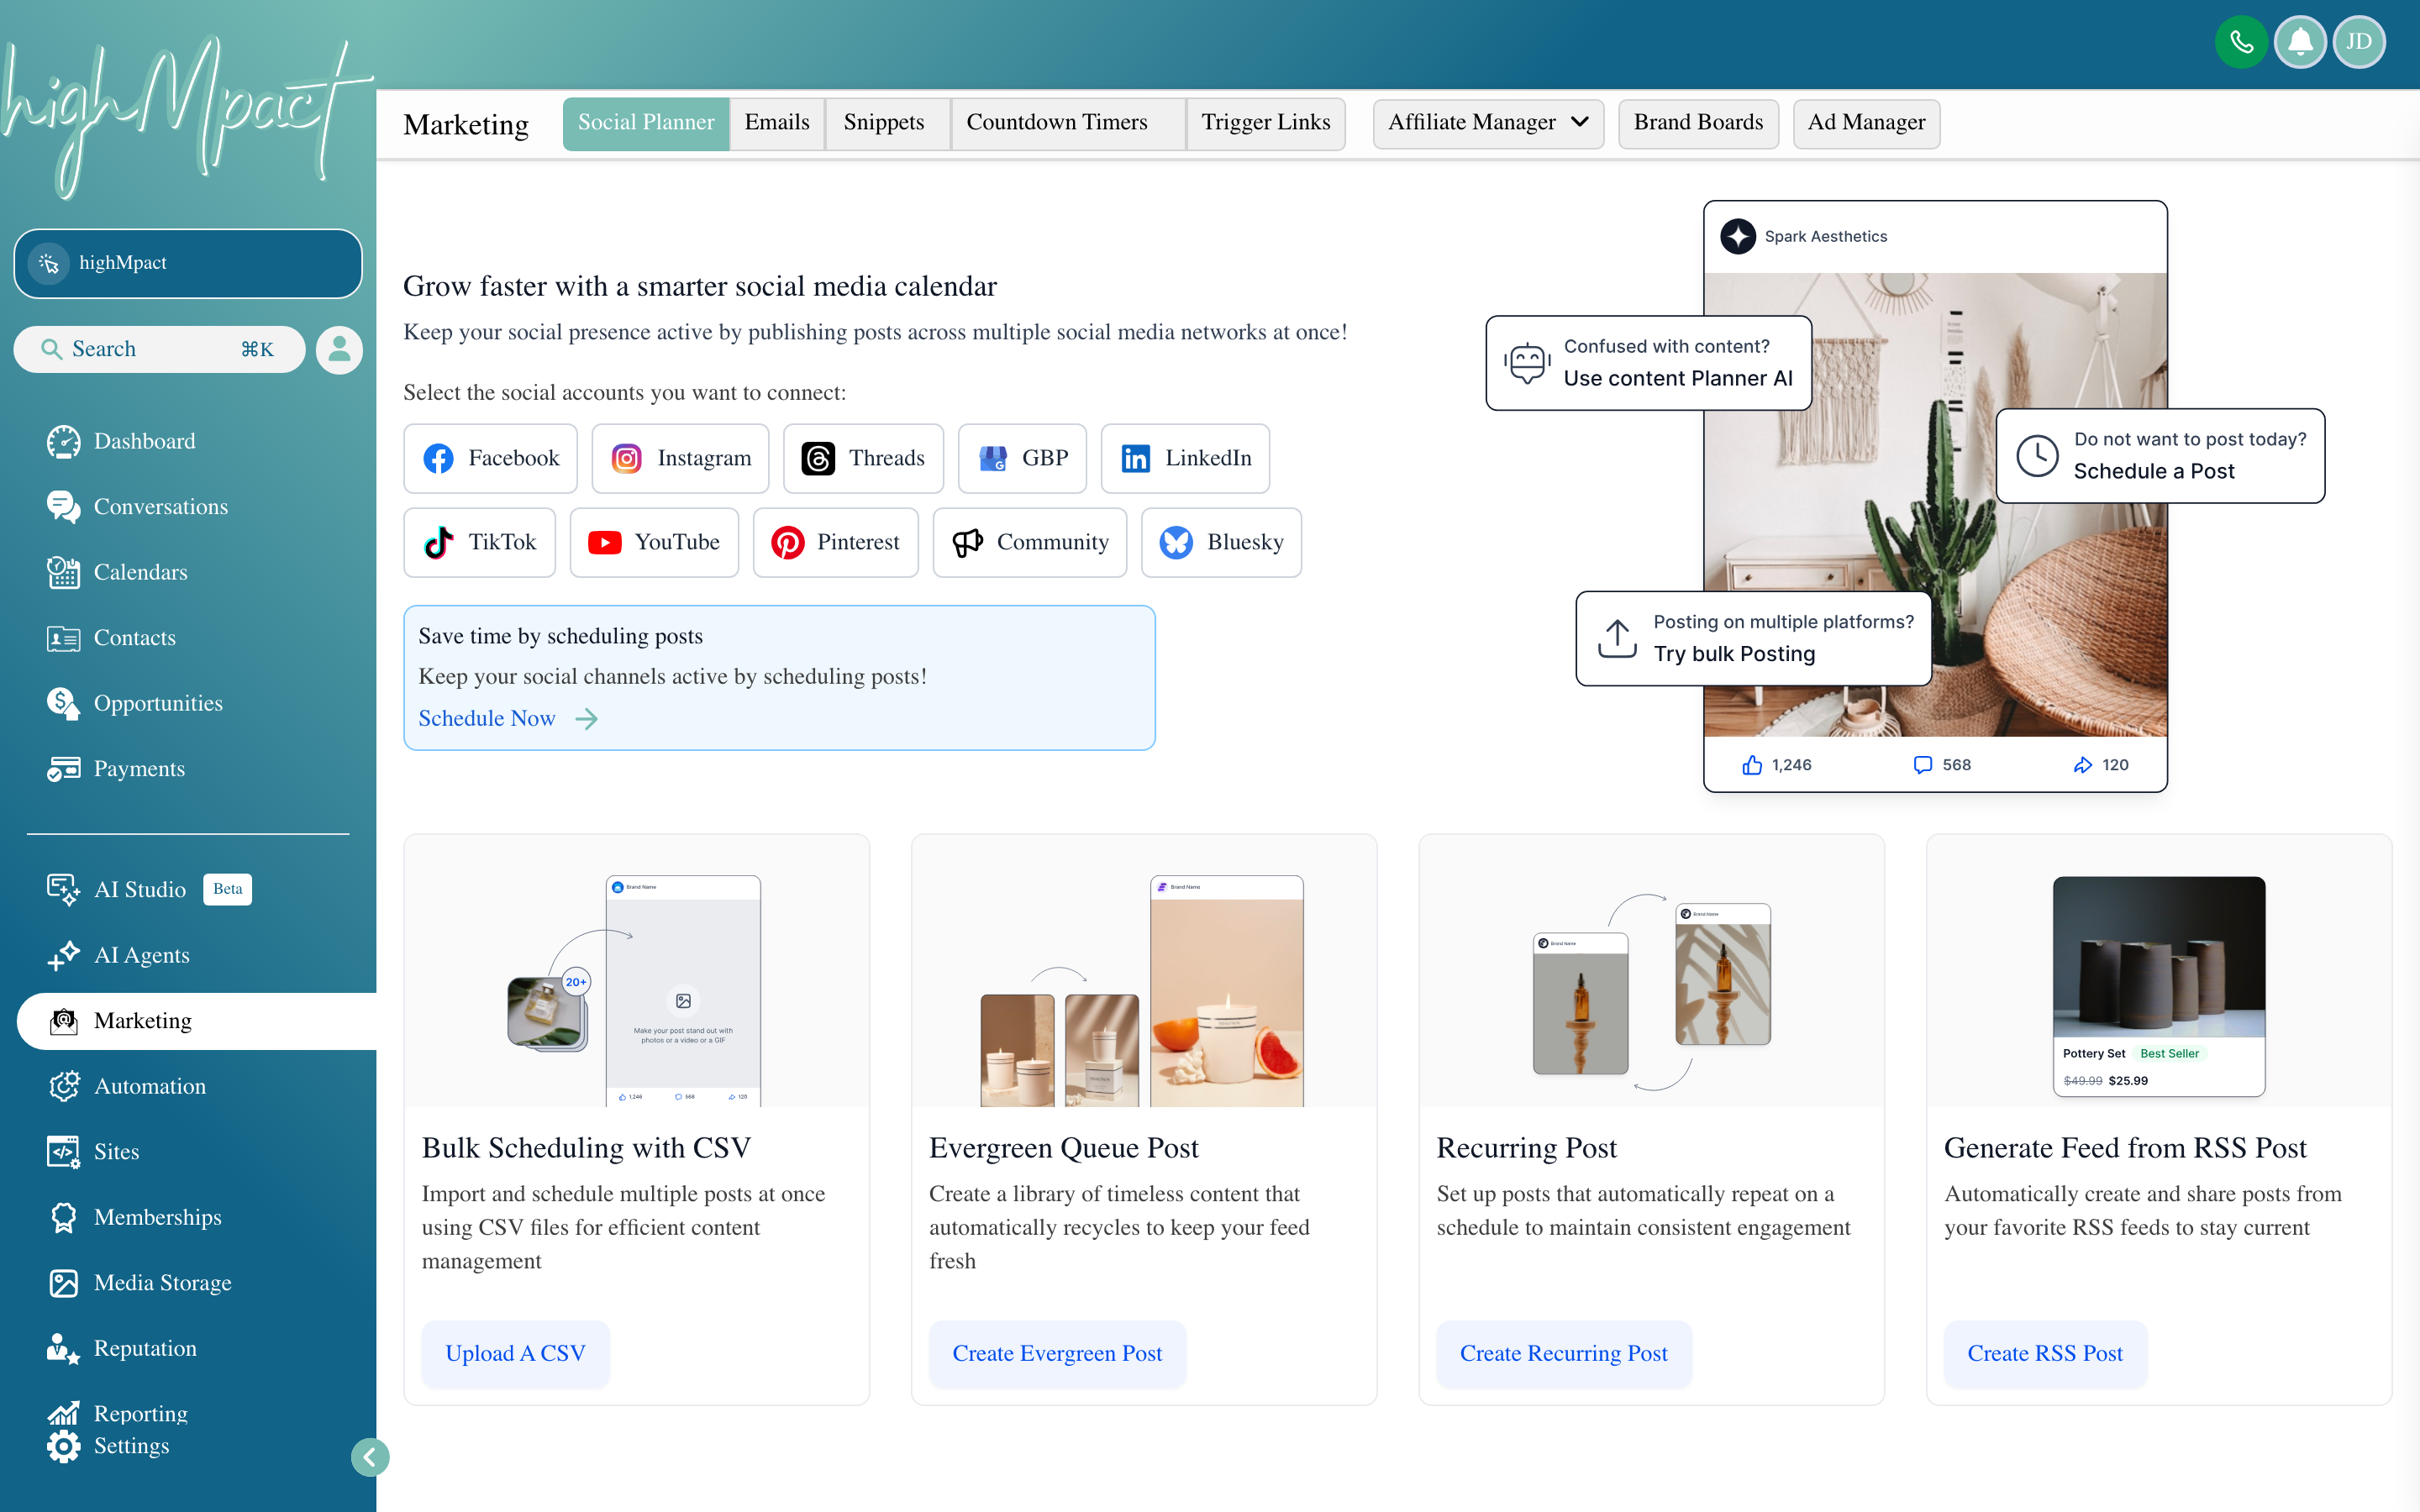Click the Schedule Now link

coord(486,719)
